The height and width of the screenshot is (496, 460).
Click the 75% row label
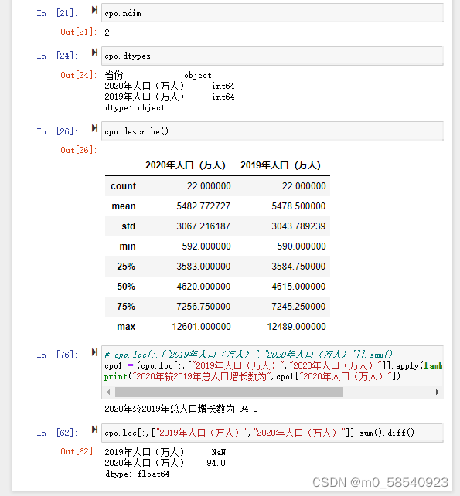(x=126, y=307)
